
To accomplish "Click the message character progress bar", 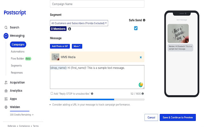I will tap(97, 99).
